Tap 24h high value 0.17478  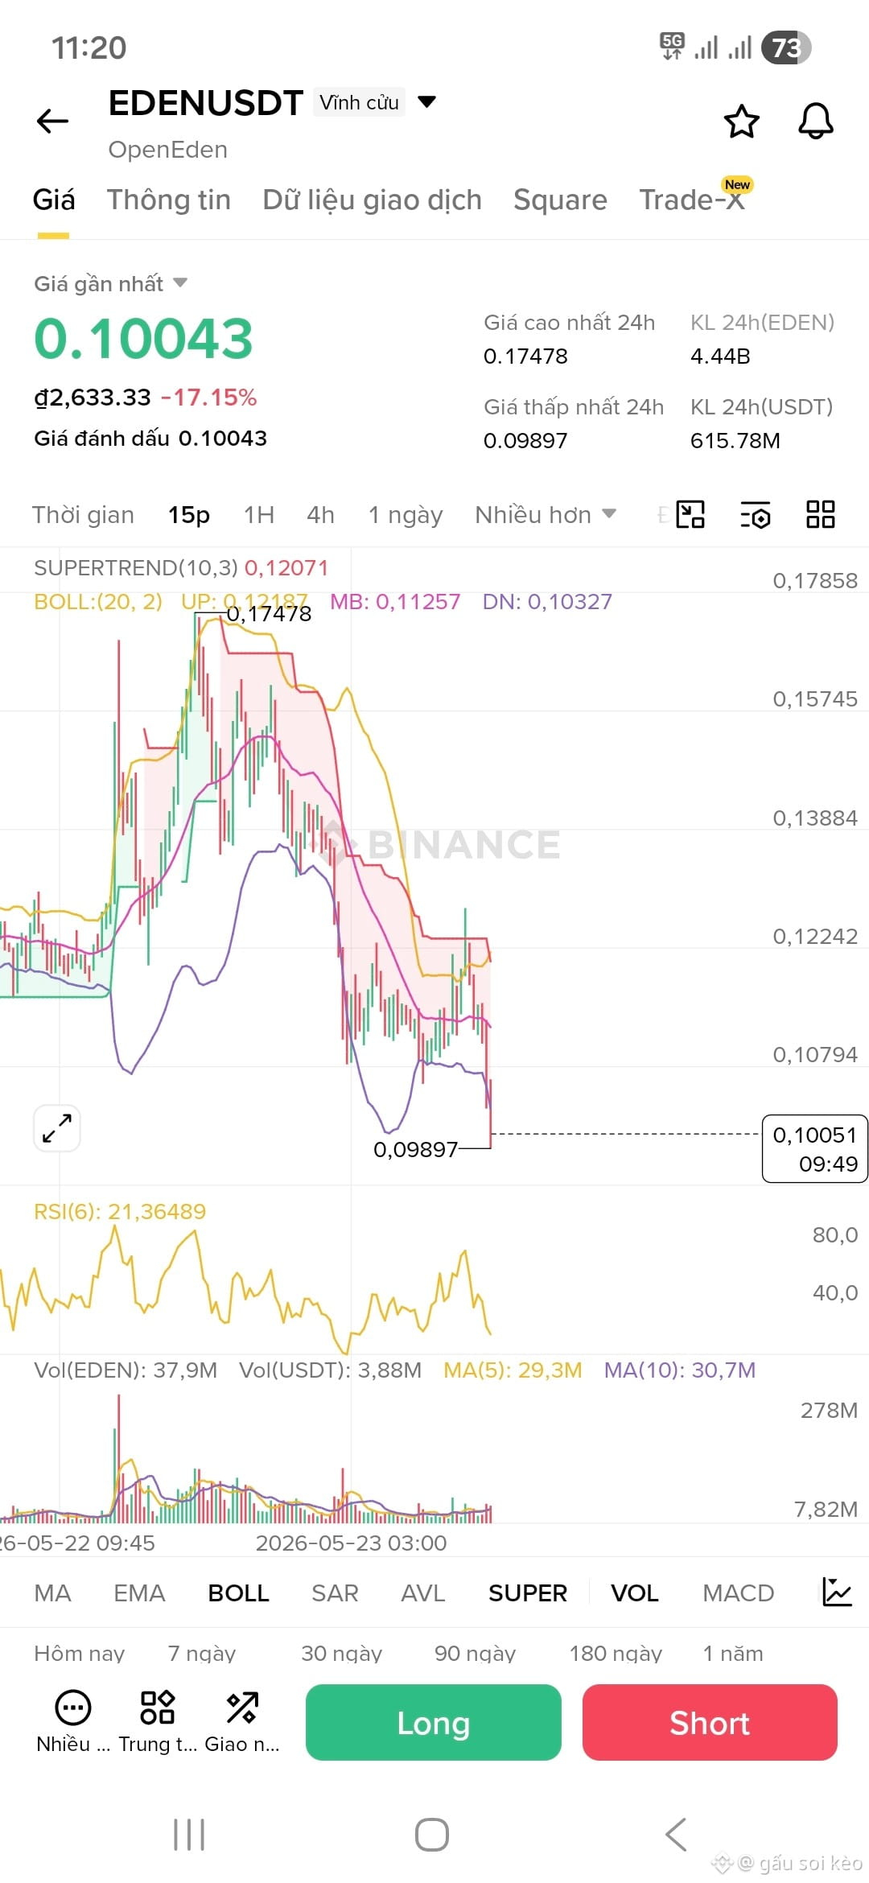tap(525, 356)
